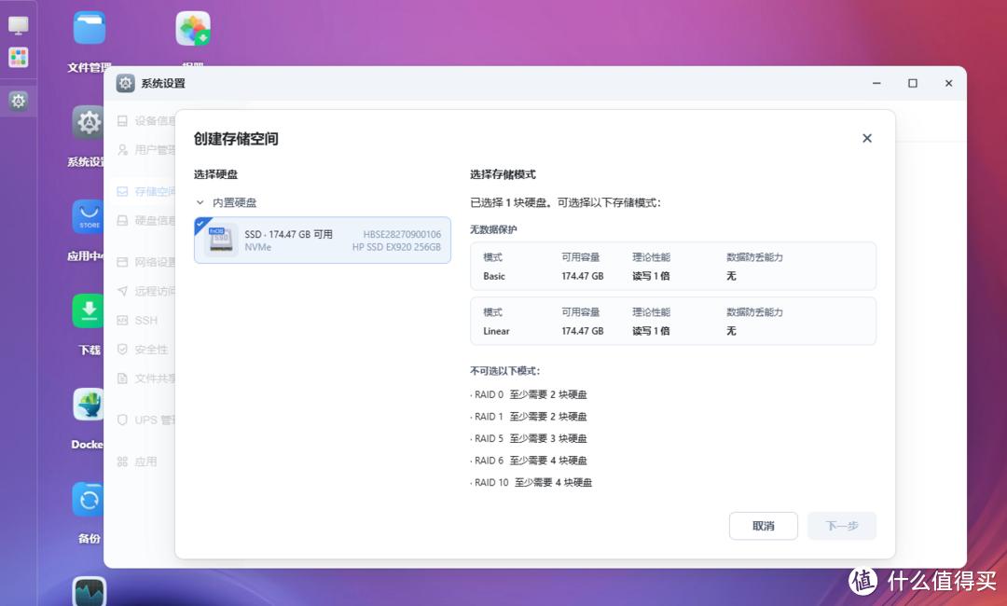The image size is (1007, 606).
Task: Open the blue 备份 backup app icon
Action: click(89, 500)
